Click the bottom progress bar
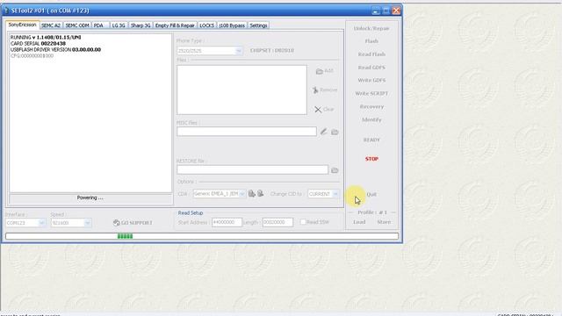 [202, 236]
